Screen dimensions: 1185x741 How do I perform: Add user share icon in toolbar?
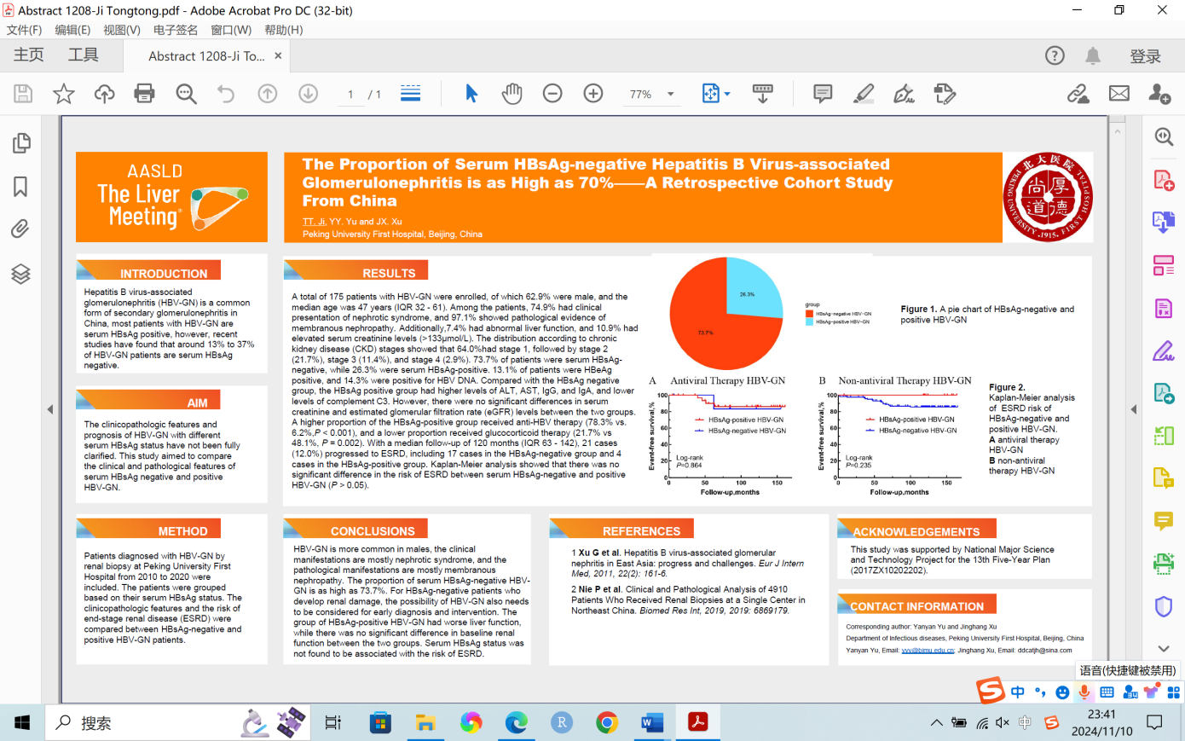tap(1159, 94)
